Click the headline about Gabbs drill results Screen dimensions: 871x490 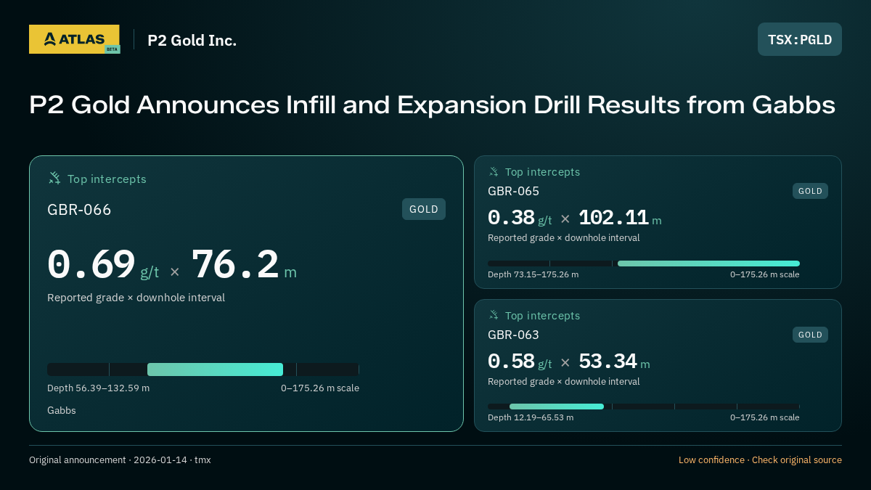point(432,105)
